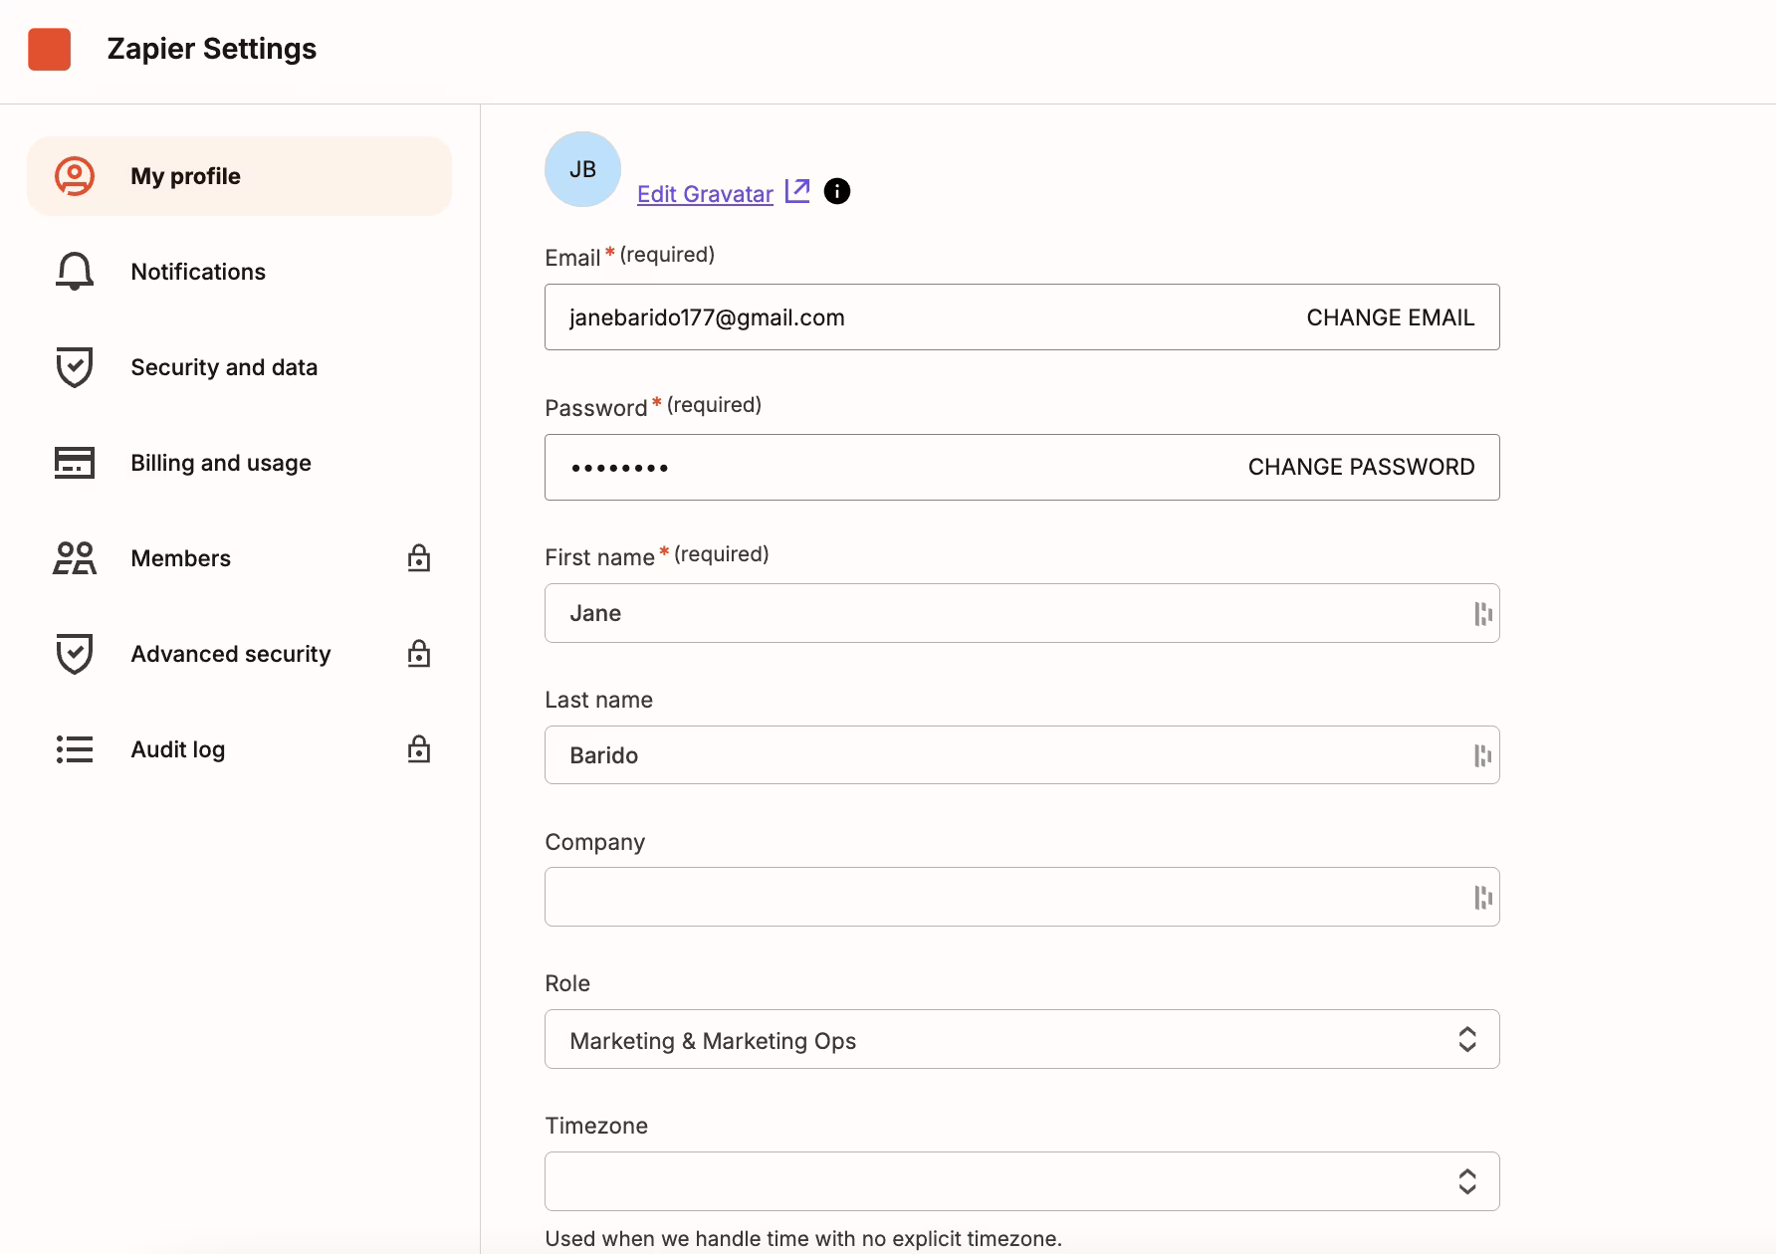Click CHANGE EMAIL button

(1390, 317)
